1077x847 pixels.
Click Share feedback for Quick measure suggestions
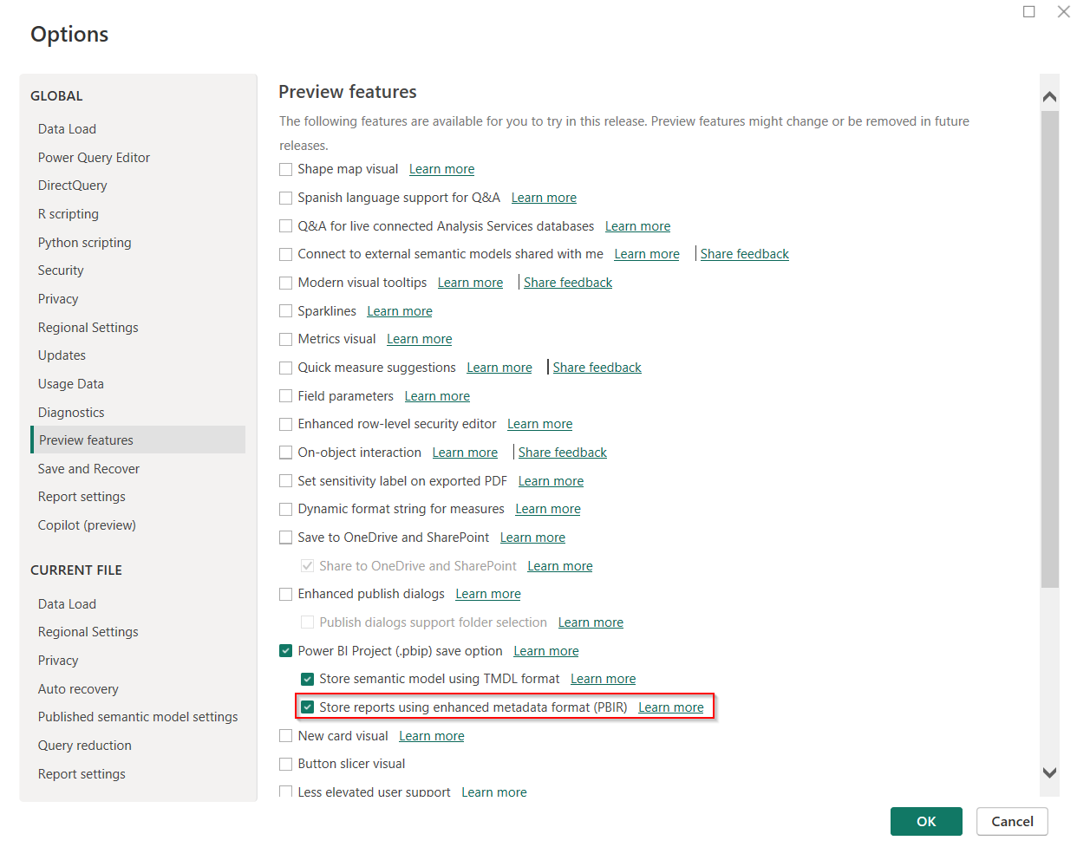(x=597, y=368)
